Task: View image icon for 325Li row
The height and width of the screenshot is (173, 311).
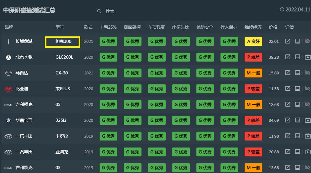Action: pos(297,120)
